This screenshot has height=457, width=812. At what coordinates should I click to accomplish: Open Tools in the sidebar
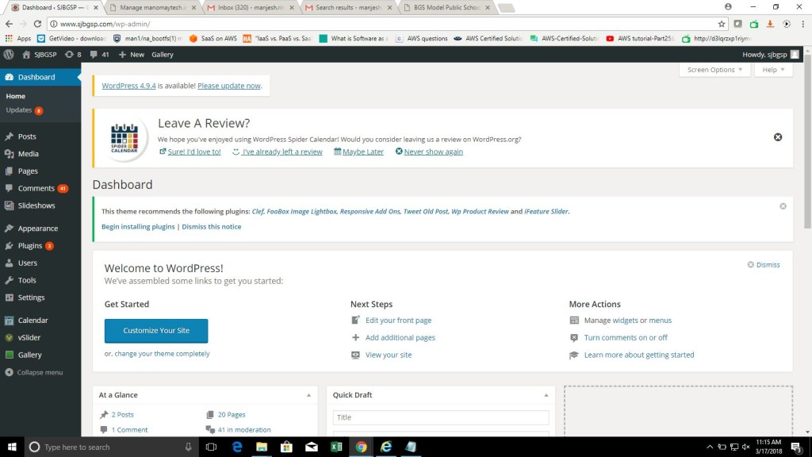point(27,280)
